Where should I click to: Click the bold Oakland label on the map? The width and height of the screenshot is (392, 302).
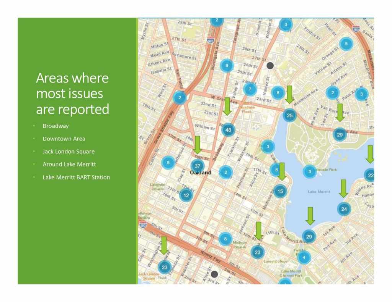[201, 173]
